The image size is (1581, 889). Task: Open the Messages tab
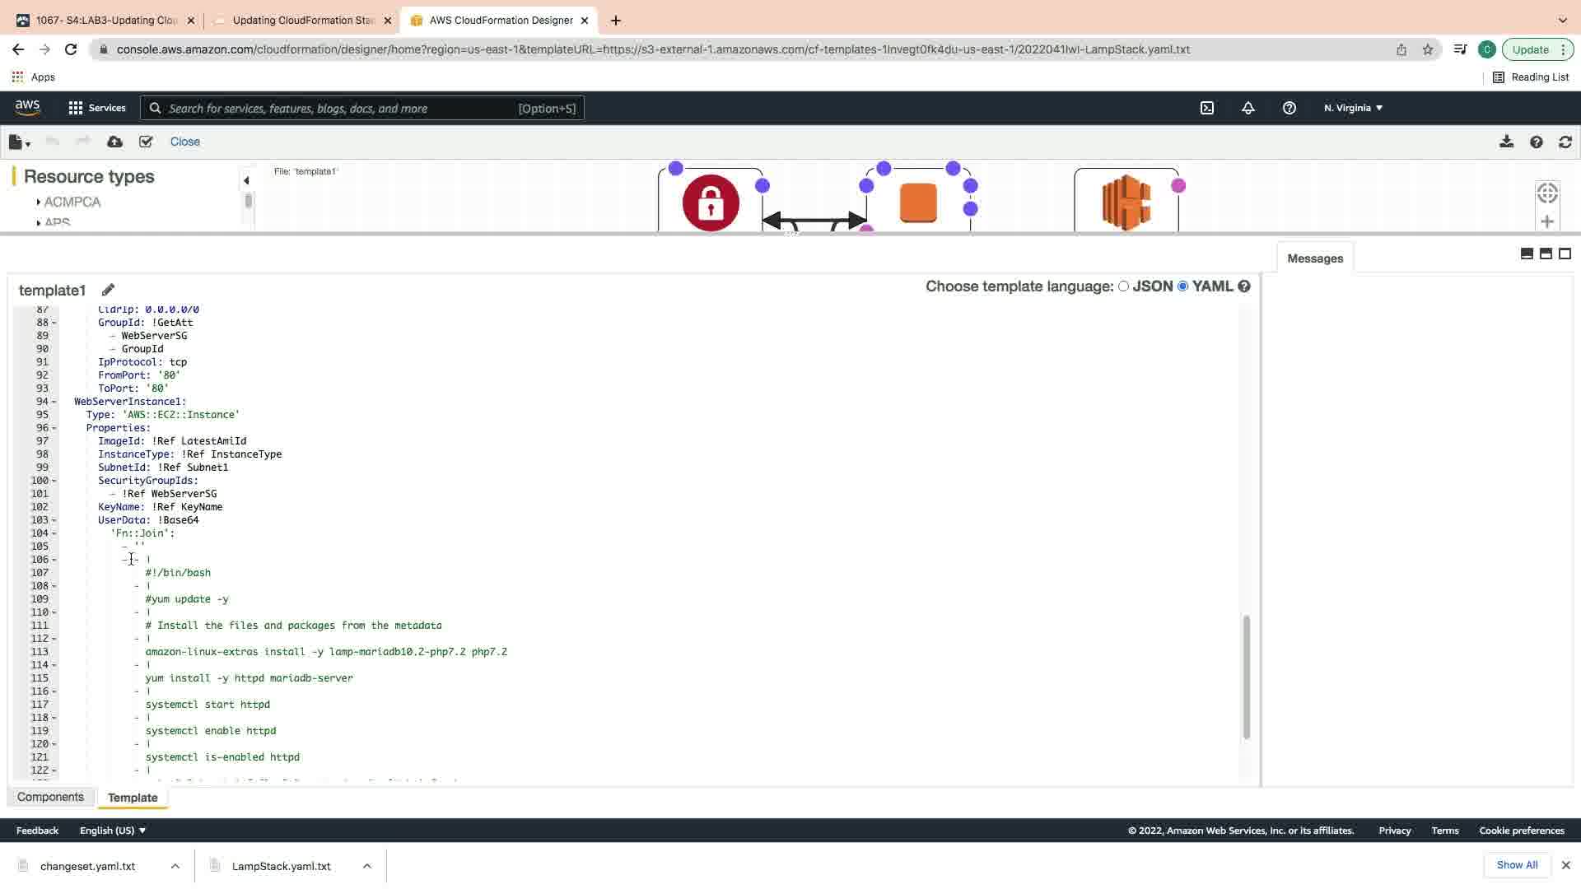[x=1314, y=258]
